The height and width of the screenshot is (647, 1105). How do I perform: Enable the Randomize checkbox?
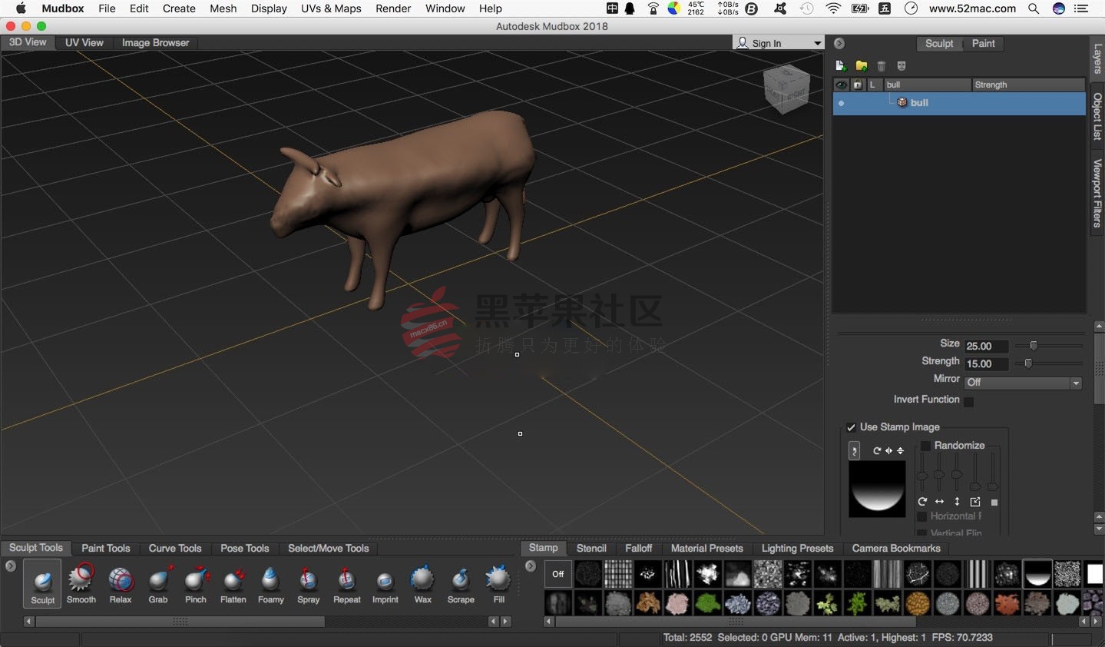(x=925, y=446)
